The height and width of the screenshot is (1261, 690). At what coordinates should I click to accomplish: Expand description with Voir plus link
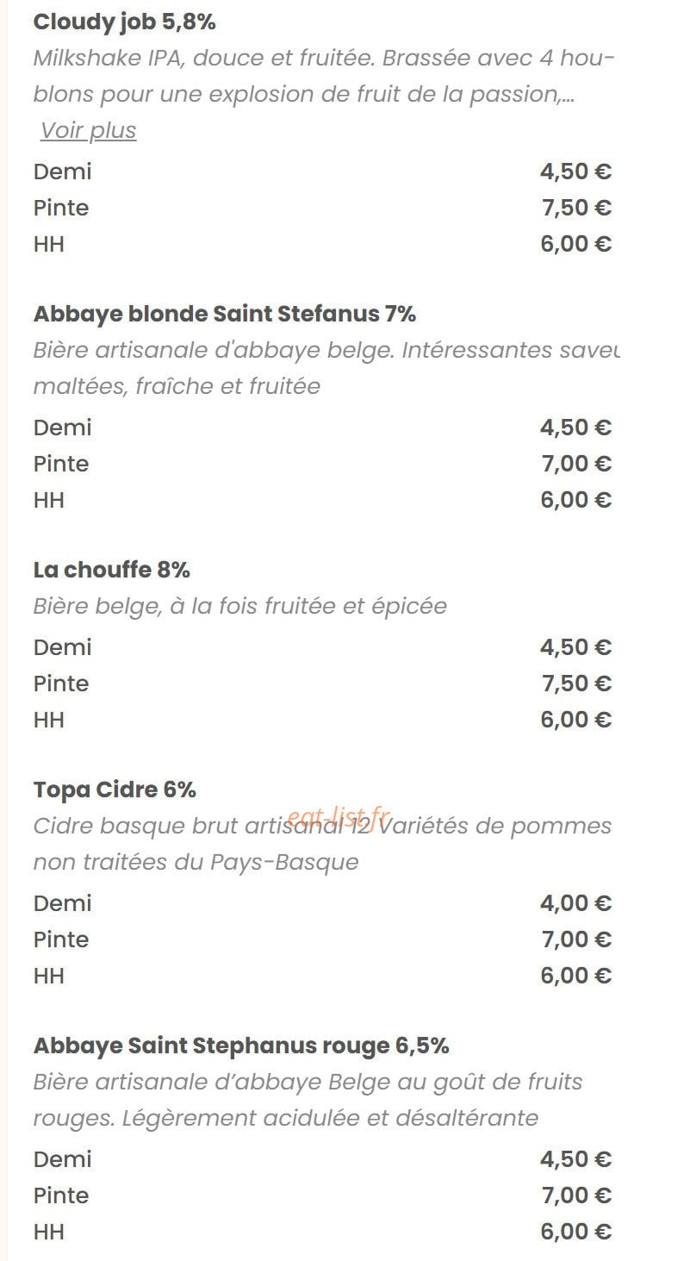click(x=89, y=130)
